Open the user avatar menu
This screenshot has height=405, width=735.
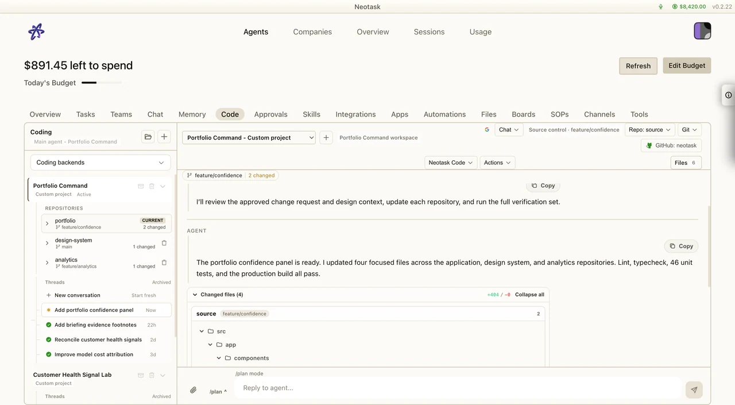point(702,31)
